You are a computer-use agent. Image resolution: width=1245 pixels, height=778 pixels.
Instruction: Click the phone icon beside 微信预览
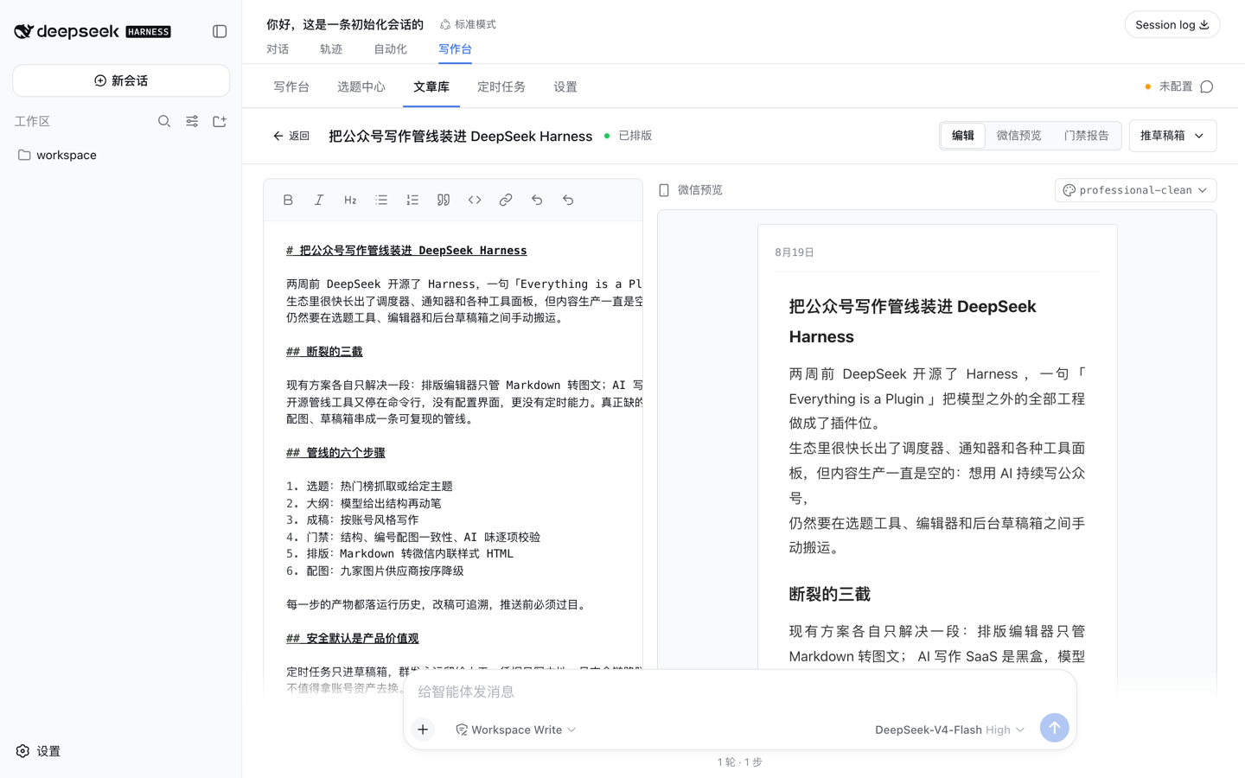(x=664, y=190)
